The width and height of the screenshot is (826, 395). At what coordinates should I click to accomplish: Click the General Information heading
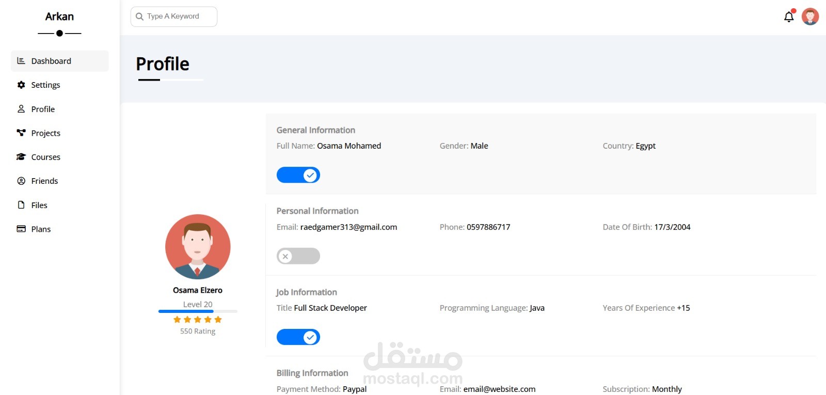pos(316,130)
